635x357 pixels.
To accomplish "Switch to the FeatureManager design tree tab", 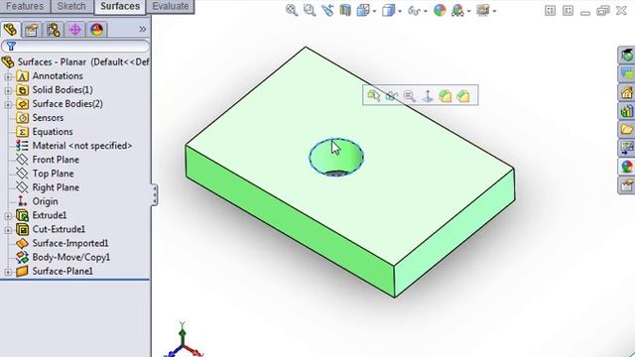I will click(x=10, y=29).
